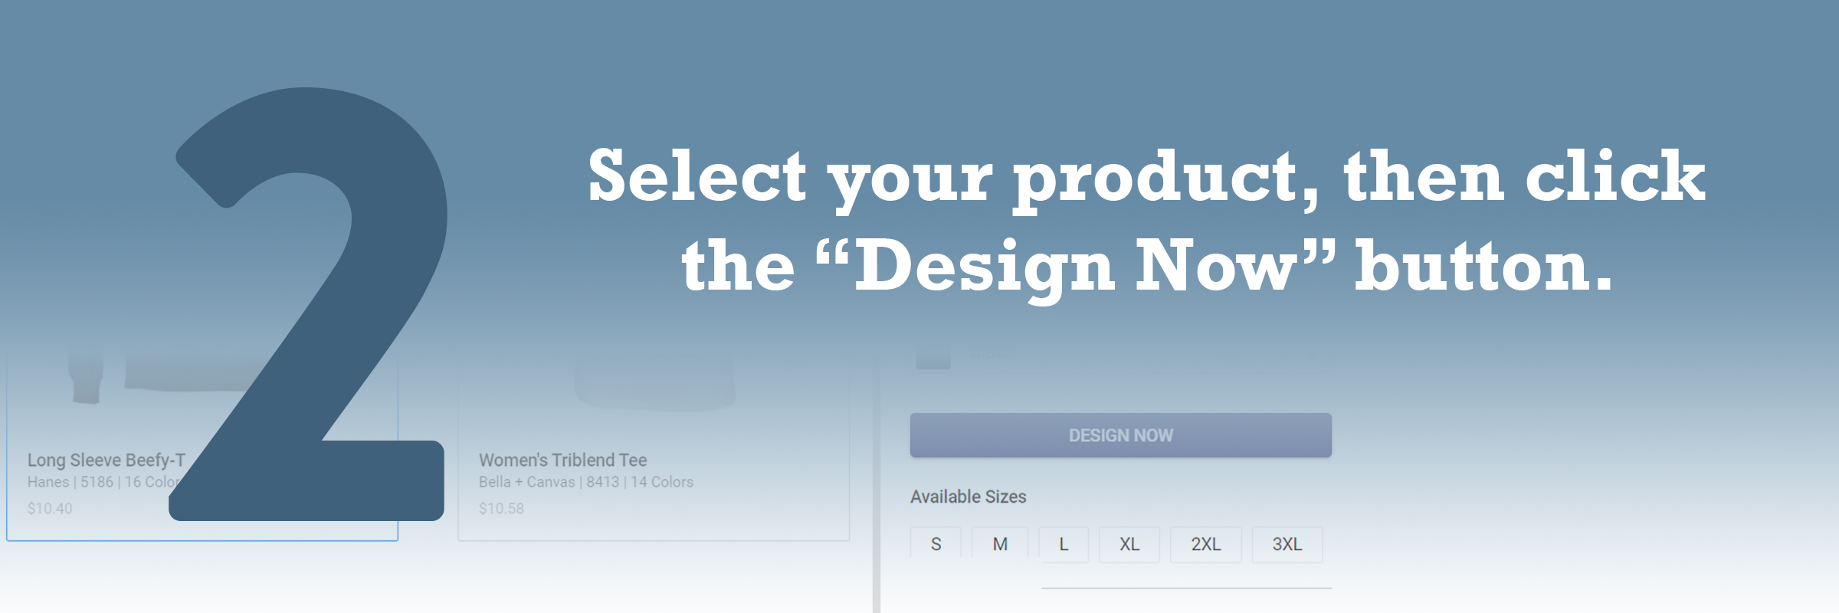This screenshot has width=1839, height=613.
Task: Click the Bella + Canvas 8413 details line
Action: pyautogui.click(x=586, y=482)
